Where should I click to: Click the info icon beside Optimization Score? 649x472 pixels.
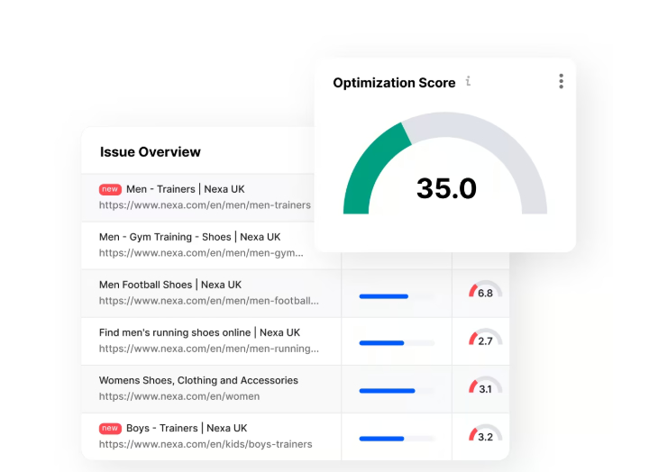[468, 82]
